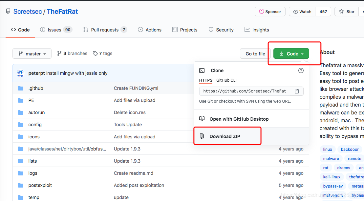Open the Projects tab
364x201 pixels.
tap(185, 30)
